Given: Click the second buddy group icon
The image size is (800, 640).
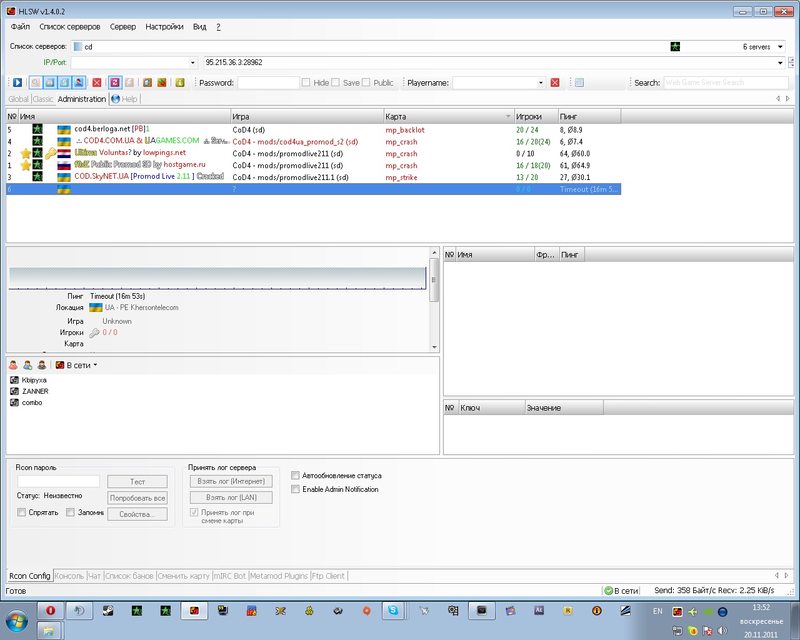Looking at the screenshot, I should 27,365.
